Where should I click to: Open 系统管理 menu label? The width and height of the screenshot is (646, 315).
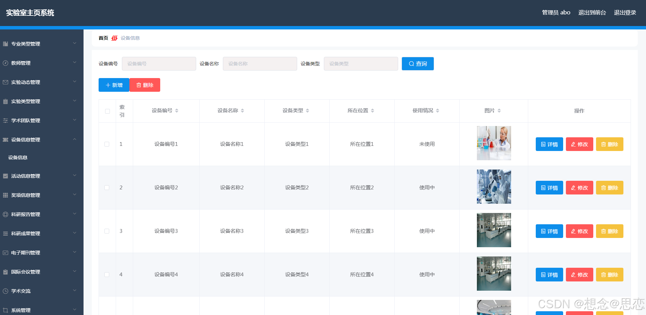click(21, 310)
